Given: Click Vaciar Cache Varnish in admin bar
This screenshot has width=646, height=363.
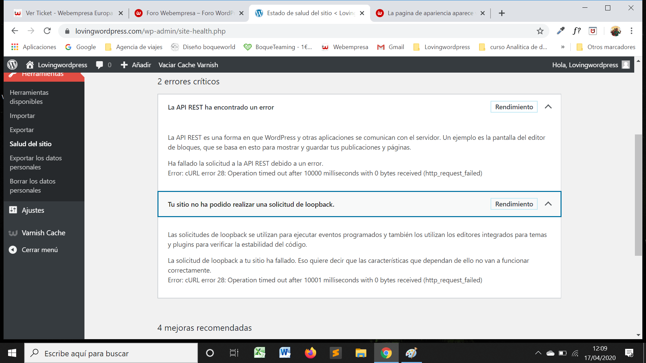Looking at the screenshot, I should pos(188,65).
